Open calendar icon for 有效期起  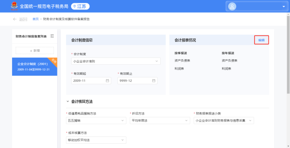click(x=107, y=81)
